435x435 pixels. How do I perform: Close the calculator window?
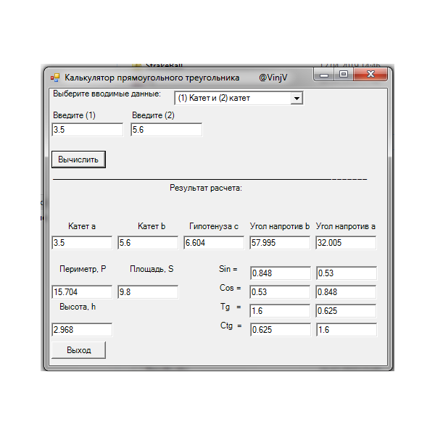[x=370, y=75]
